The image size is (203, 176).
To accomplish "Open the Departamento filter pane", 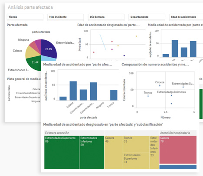I will [147, 17].
